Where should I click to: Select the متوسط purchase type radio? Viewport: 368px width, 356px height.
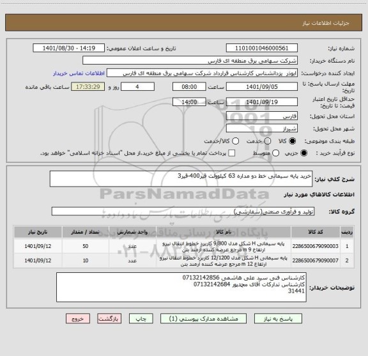pyautogui.click(x=275, y=153)
